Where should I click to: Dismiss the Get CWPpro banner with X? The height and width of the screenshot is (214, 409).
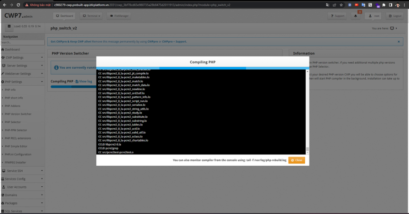(x=399, y=42)
